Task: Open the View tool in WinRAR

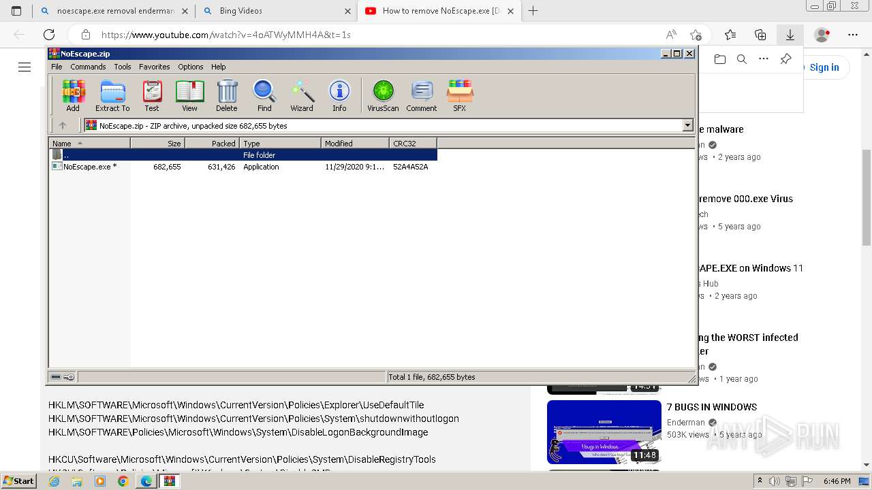Action: [189, 95]
